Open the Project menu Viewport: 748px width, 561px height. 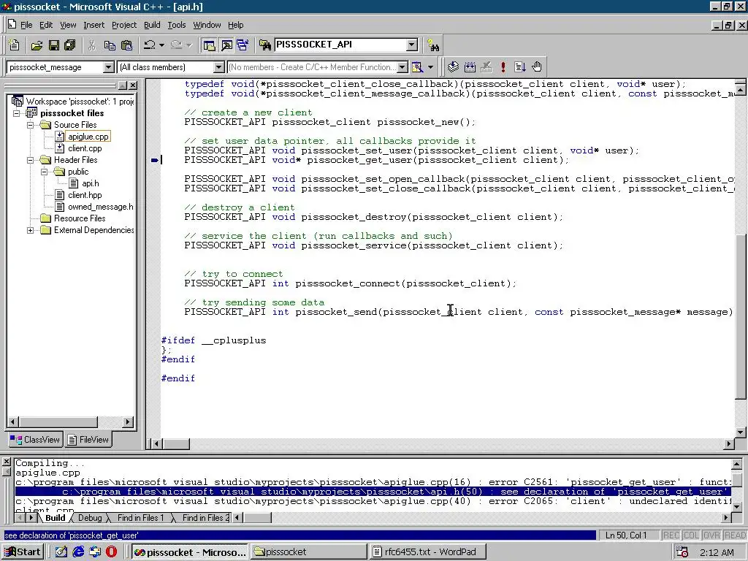point(124,25)
